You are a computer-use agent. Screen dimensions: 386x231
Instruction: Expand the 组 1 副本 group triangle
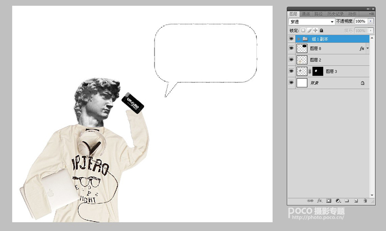click(x=298, y=39)
